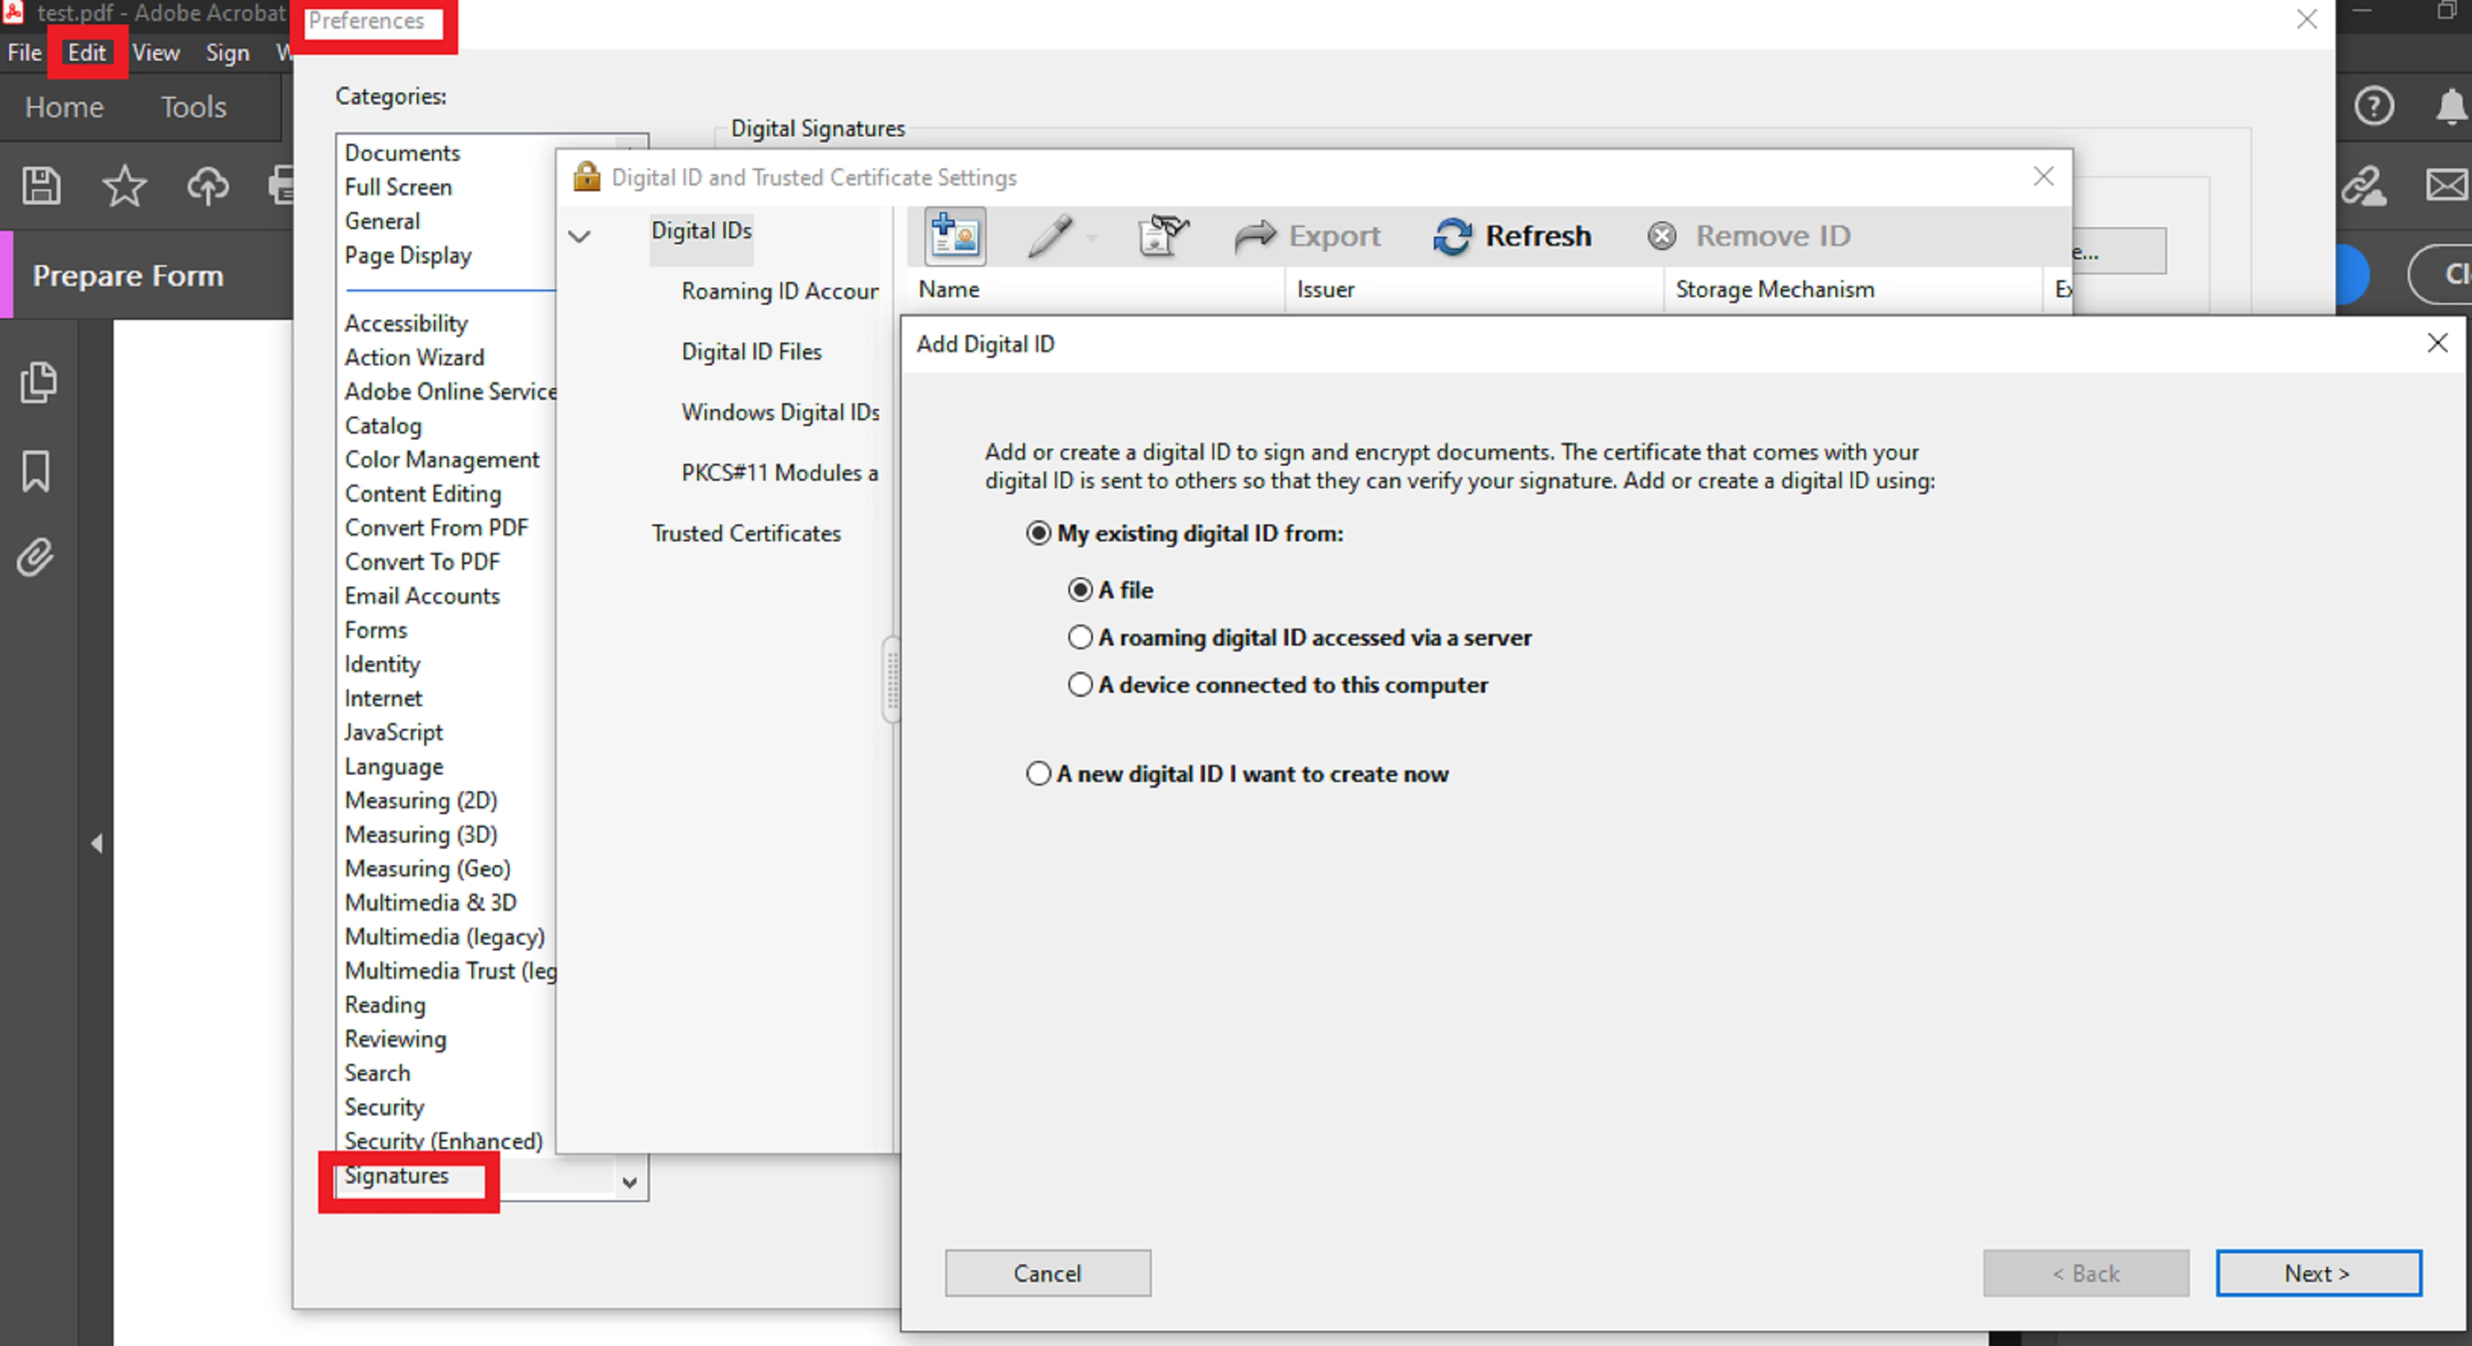Open the Edit menu
This screenshot has height=1346, width=2472.
[86, 53]
